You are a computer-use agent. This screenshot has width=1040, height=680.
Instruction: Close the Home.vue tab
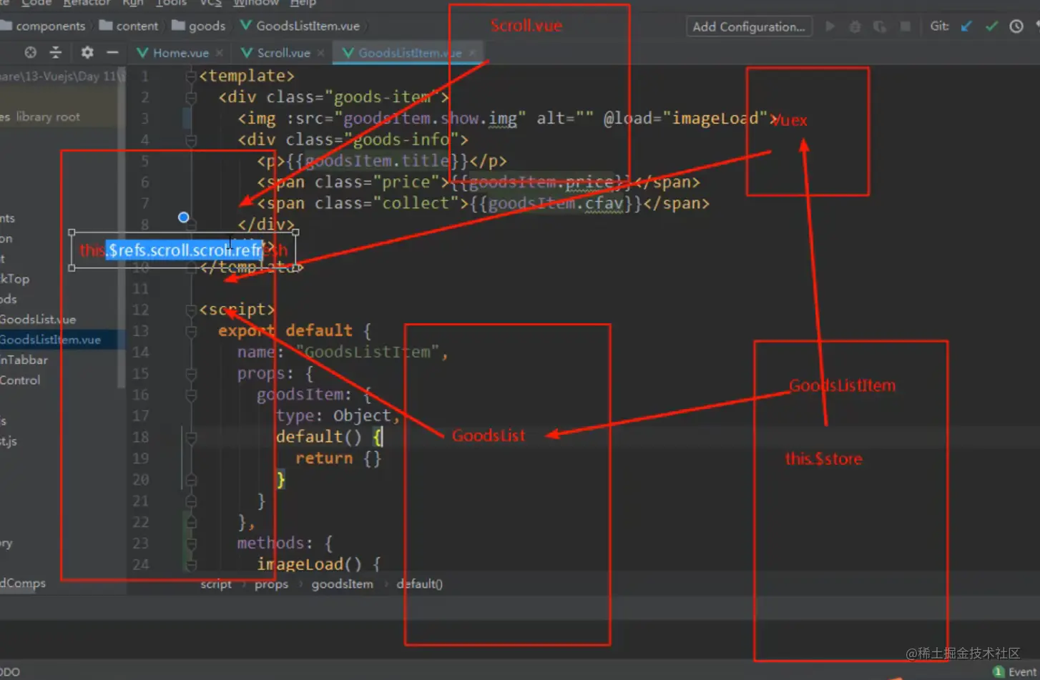point(220,53)
